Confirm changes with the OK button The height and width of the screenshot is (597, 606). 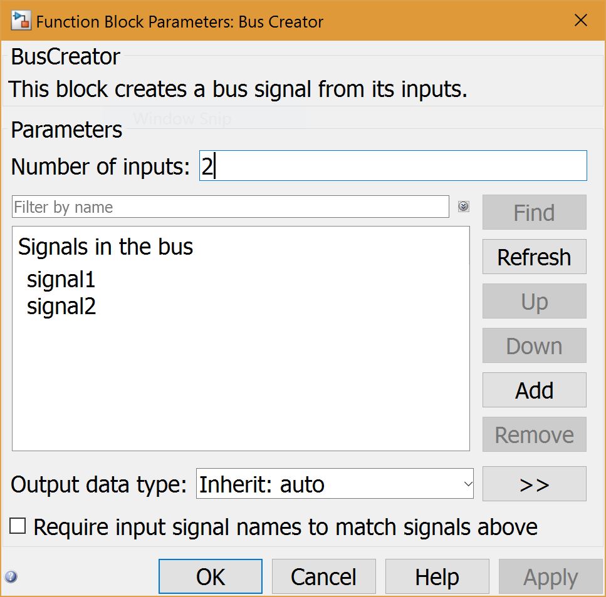210,576
